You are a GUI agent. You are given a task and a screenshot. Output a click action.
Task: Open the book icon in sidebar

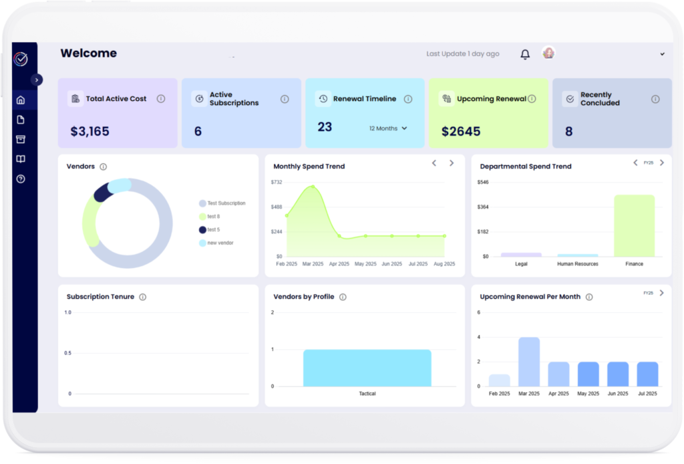(21, 159)
